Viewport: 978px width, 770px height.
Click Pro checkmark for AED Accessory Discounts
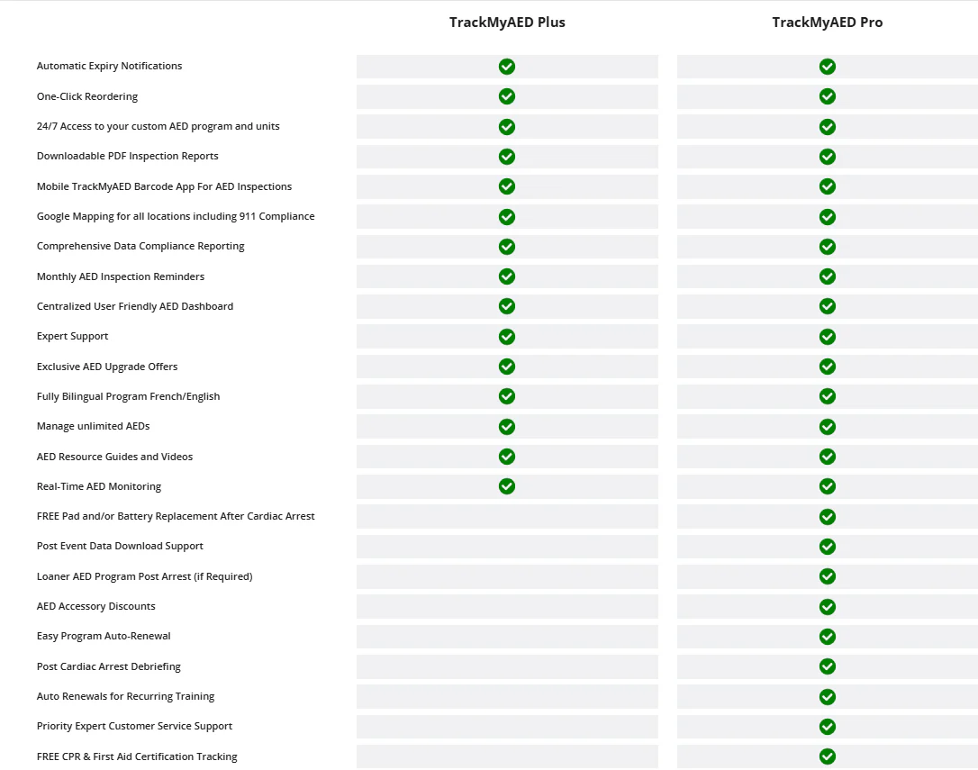(827, 606)
